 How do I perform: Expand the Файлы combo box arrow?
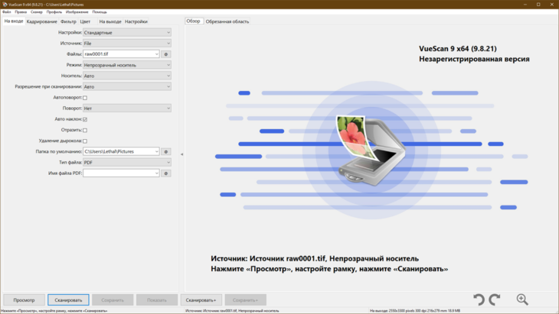coord(156,54)
